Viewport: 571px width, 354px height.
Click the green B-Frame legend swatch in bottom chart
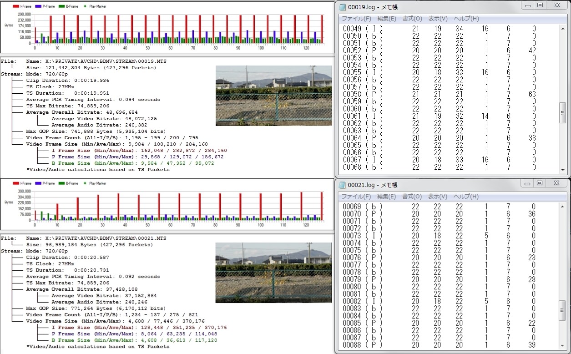click(61, 183)
